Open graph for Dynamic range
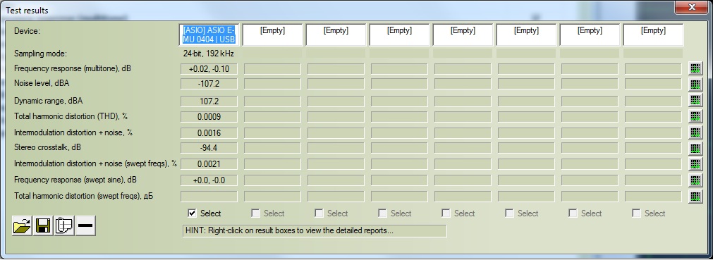This screenshot has height=260, width=713. pyautogui.click(x=695, y=101)
